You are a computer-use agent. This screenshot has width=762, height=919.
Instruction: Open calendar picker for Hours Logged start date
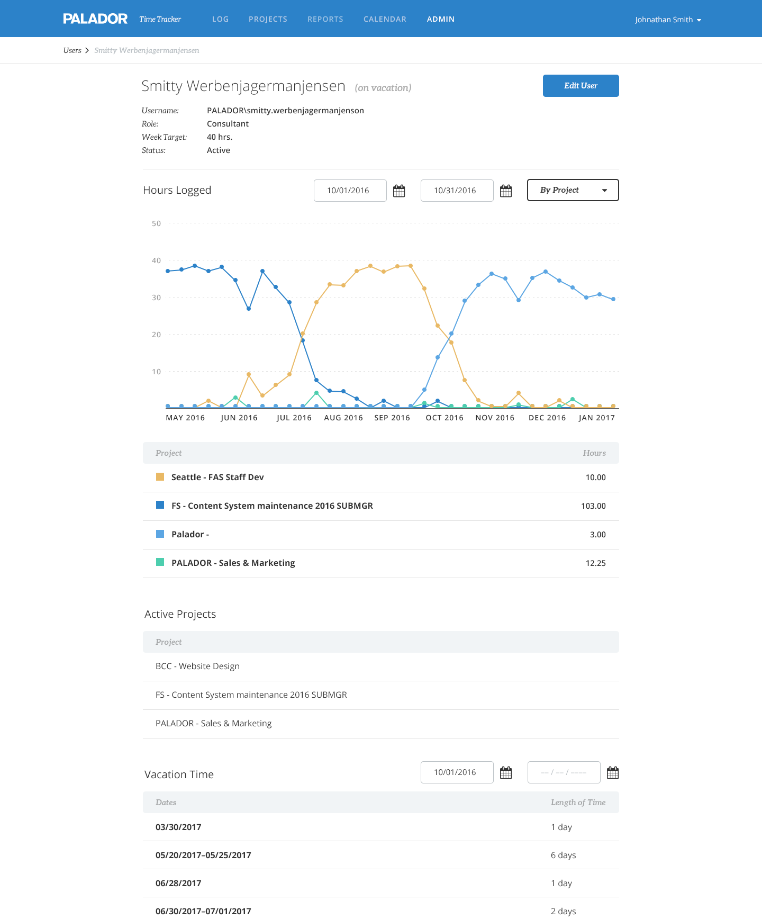(x=399, y=191)
